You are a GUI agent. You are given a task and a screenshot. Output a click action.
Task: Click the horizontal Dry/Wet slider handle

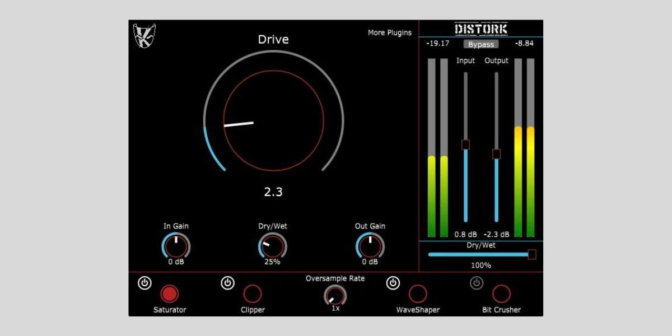pos(532,254)
